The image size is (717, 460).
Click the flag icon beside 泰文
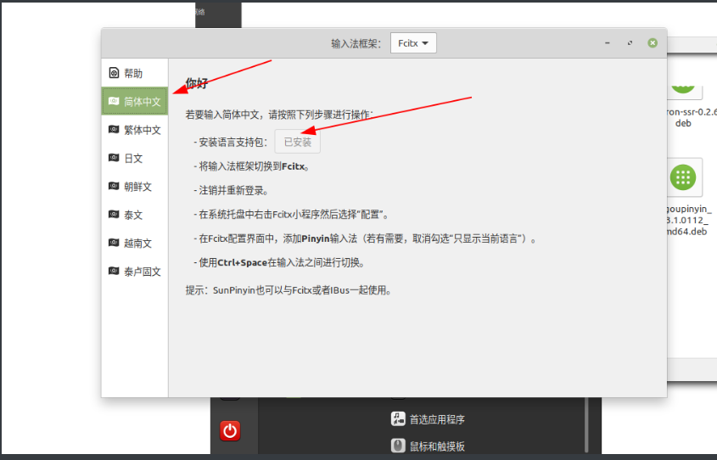pyautogui.click(x=114, y=215)
